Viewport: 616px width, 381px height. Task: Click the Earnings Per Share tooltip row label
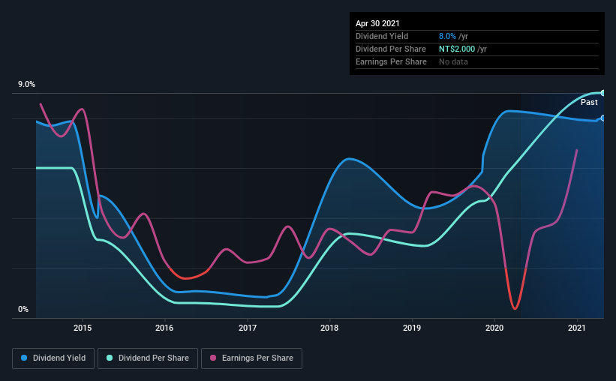pos(391,61)
